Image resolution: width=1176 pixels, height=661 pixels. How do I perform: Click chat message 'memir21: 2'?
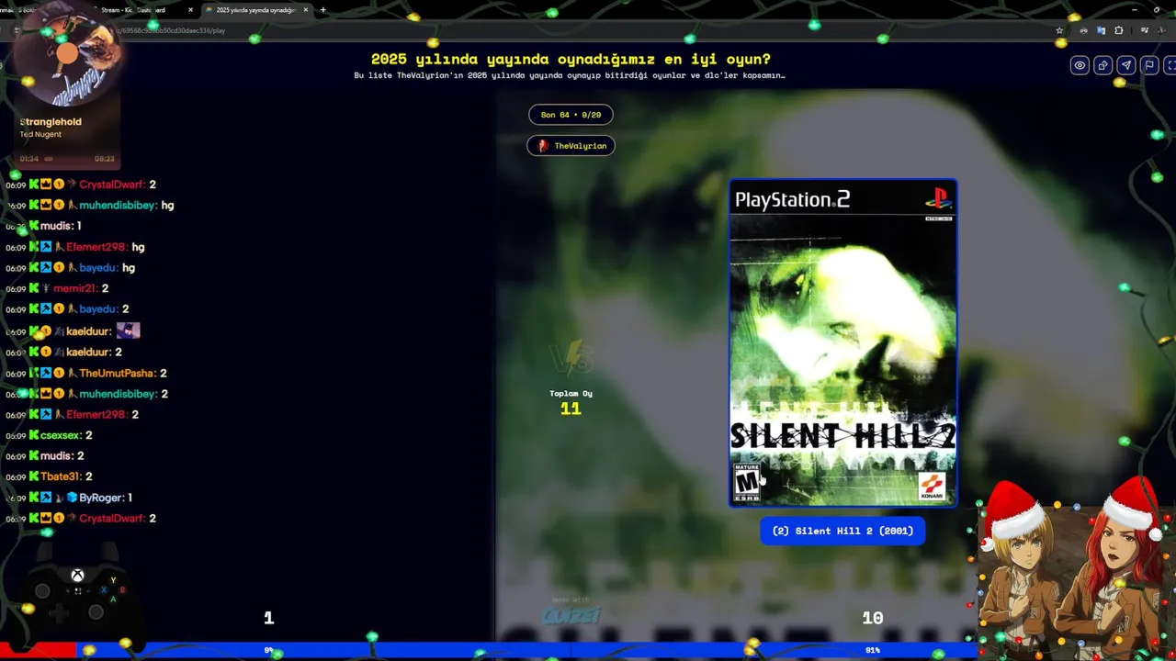(x=58, y=288)
